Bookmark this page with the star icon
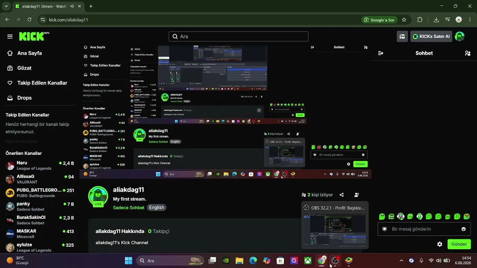The height and width of the screenshot is (268, 477). 404,20
